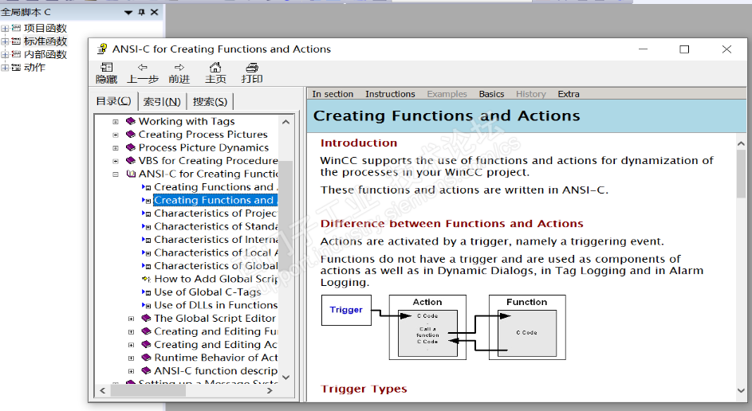The height and width of the screenshot is (411, 752).
Task: Expand Creating and Editing Fu topic
Action: tap(131, 331)
